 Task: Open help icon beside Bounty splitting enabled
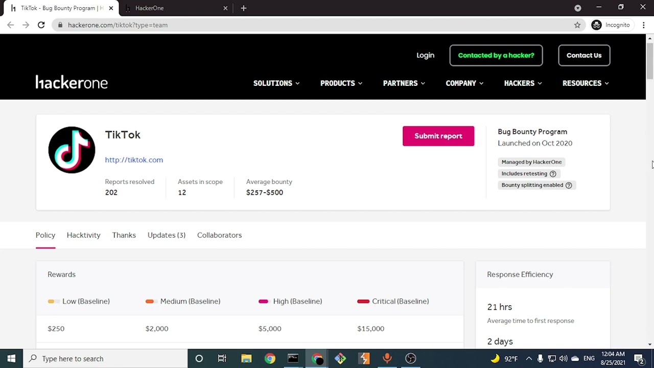(569, 185)
